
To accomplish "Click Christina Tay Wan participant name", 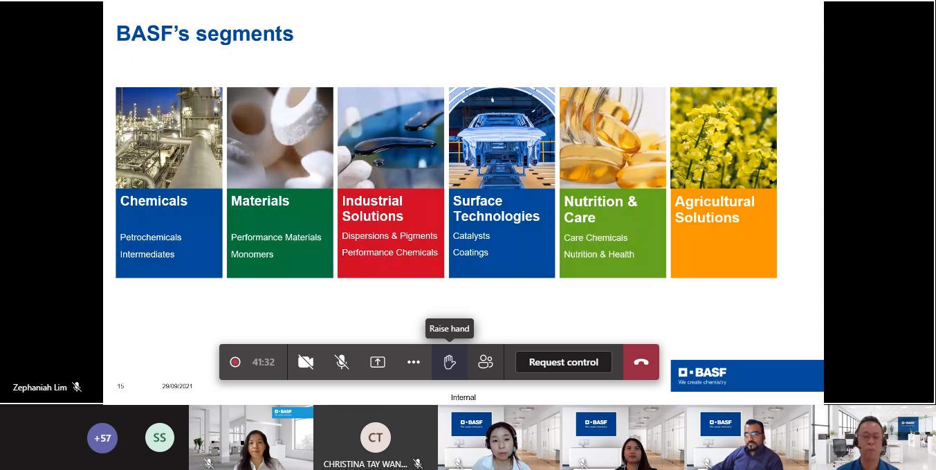I will coord(366,464).
